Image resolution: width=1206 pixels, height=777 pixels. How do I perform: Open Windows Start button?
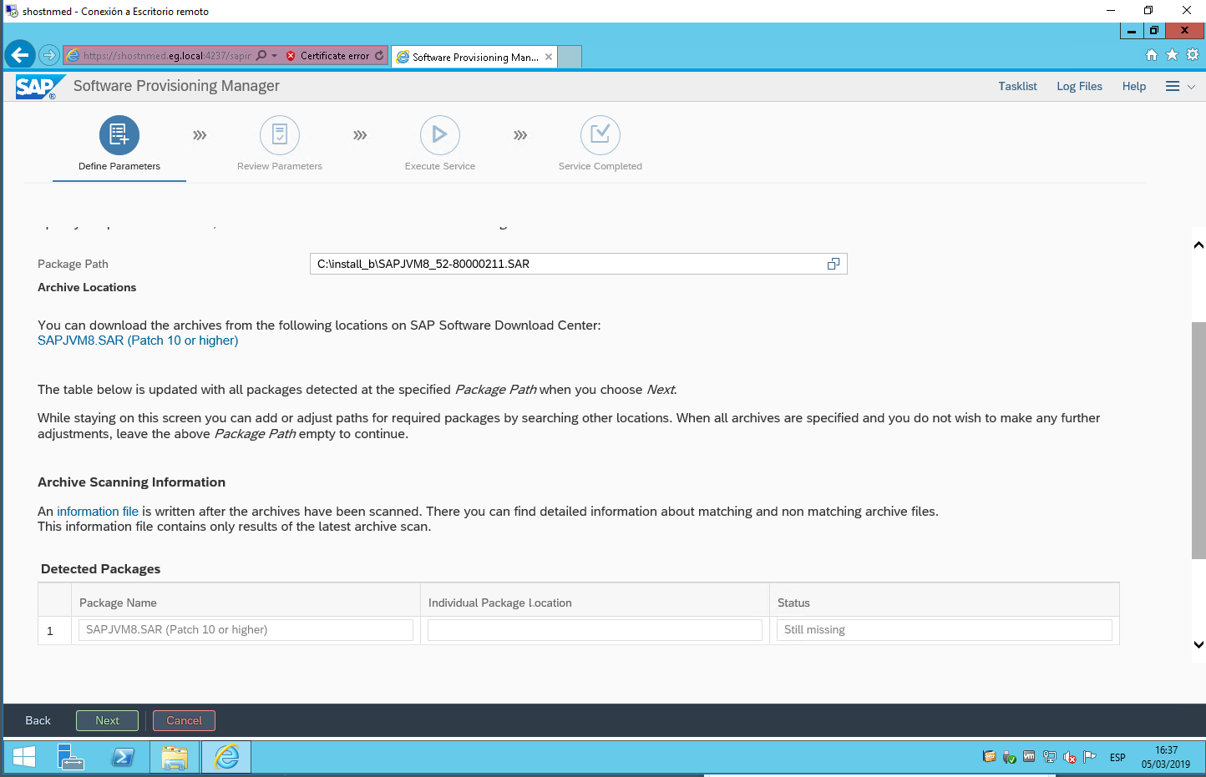[24, 757]
